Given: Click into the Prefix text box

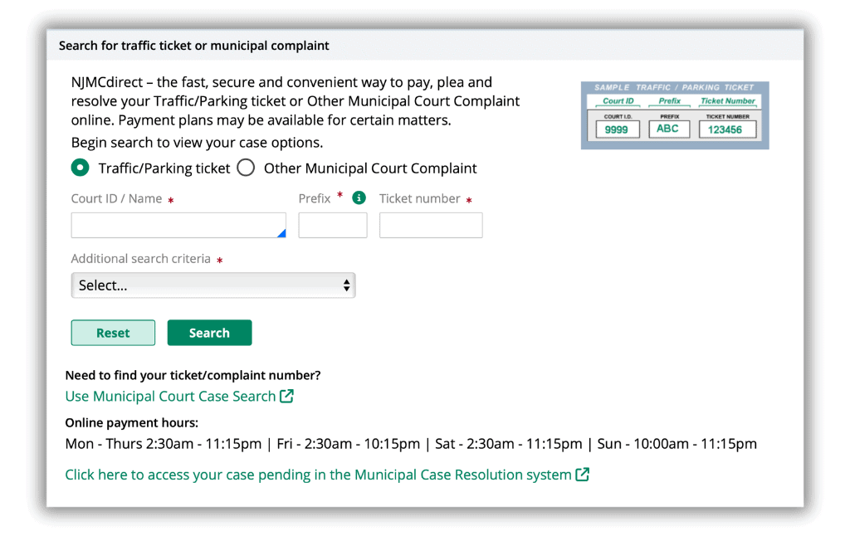Looking at the screenshot, I should (x=332, y=225).
